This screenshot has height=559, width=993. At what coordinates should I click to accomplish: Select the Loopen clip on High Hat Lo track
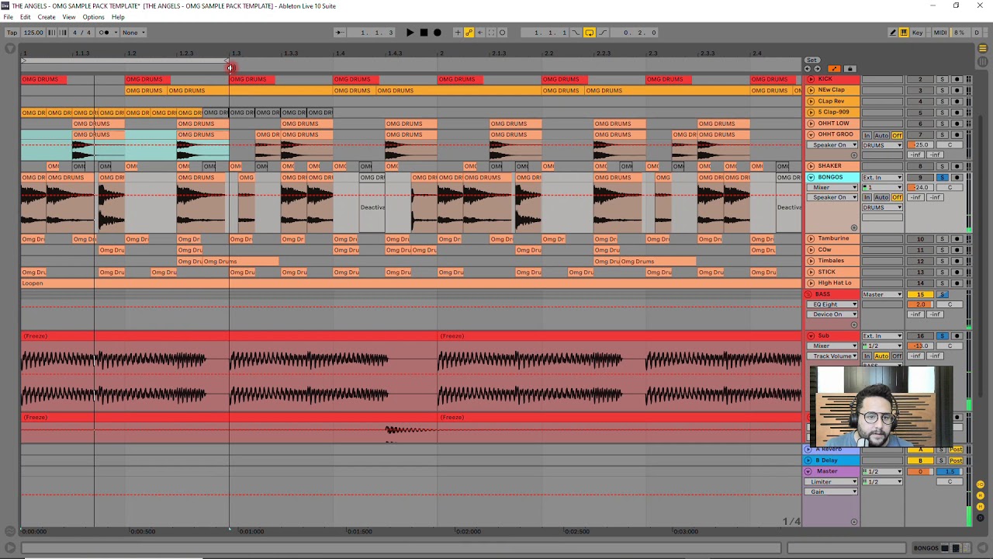[411, 283]
